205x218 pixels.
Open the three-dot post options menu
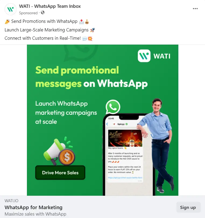coord(195,9)
